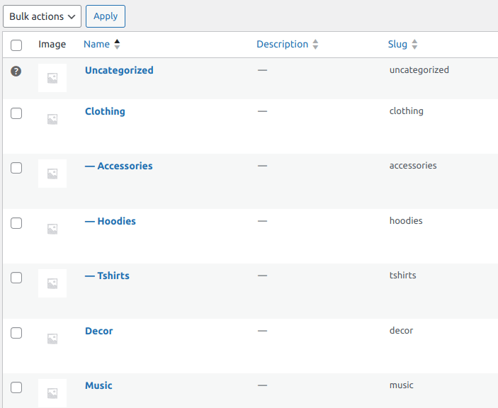498x408 pixels.
Task: Sort categories by Slug column
Action: (x=397, y=44)
